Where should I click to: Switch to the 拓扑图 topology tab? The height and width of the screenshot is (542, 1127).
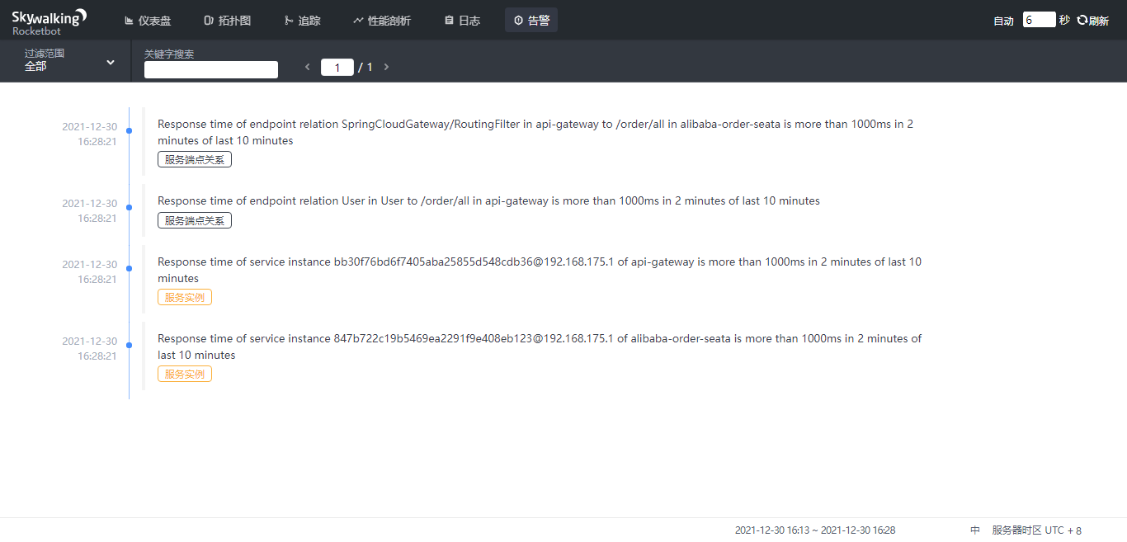[x=227, y=21]
